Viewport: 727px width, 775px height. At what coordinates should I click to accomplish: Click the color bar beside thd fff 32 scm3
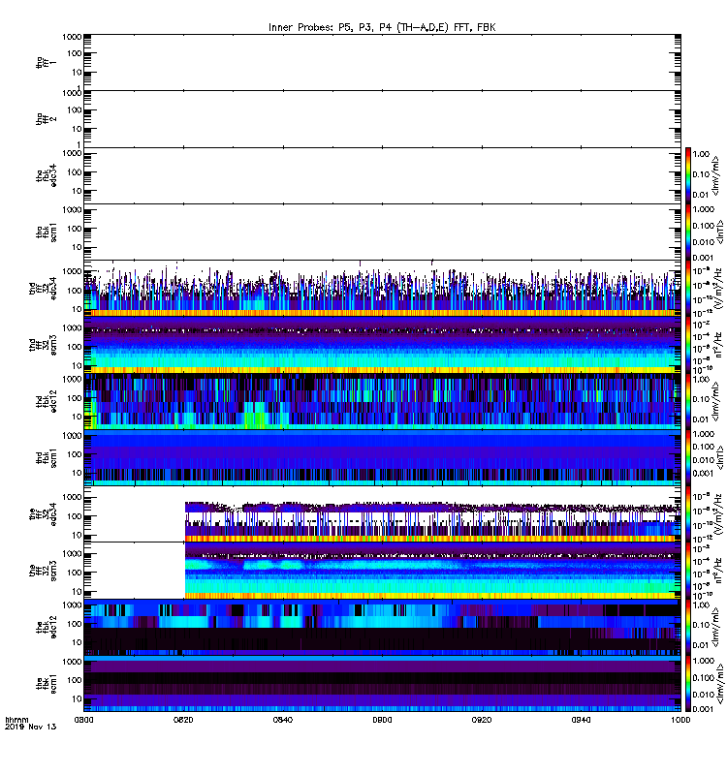(688, 345)
